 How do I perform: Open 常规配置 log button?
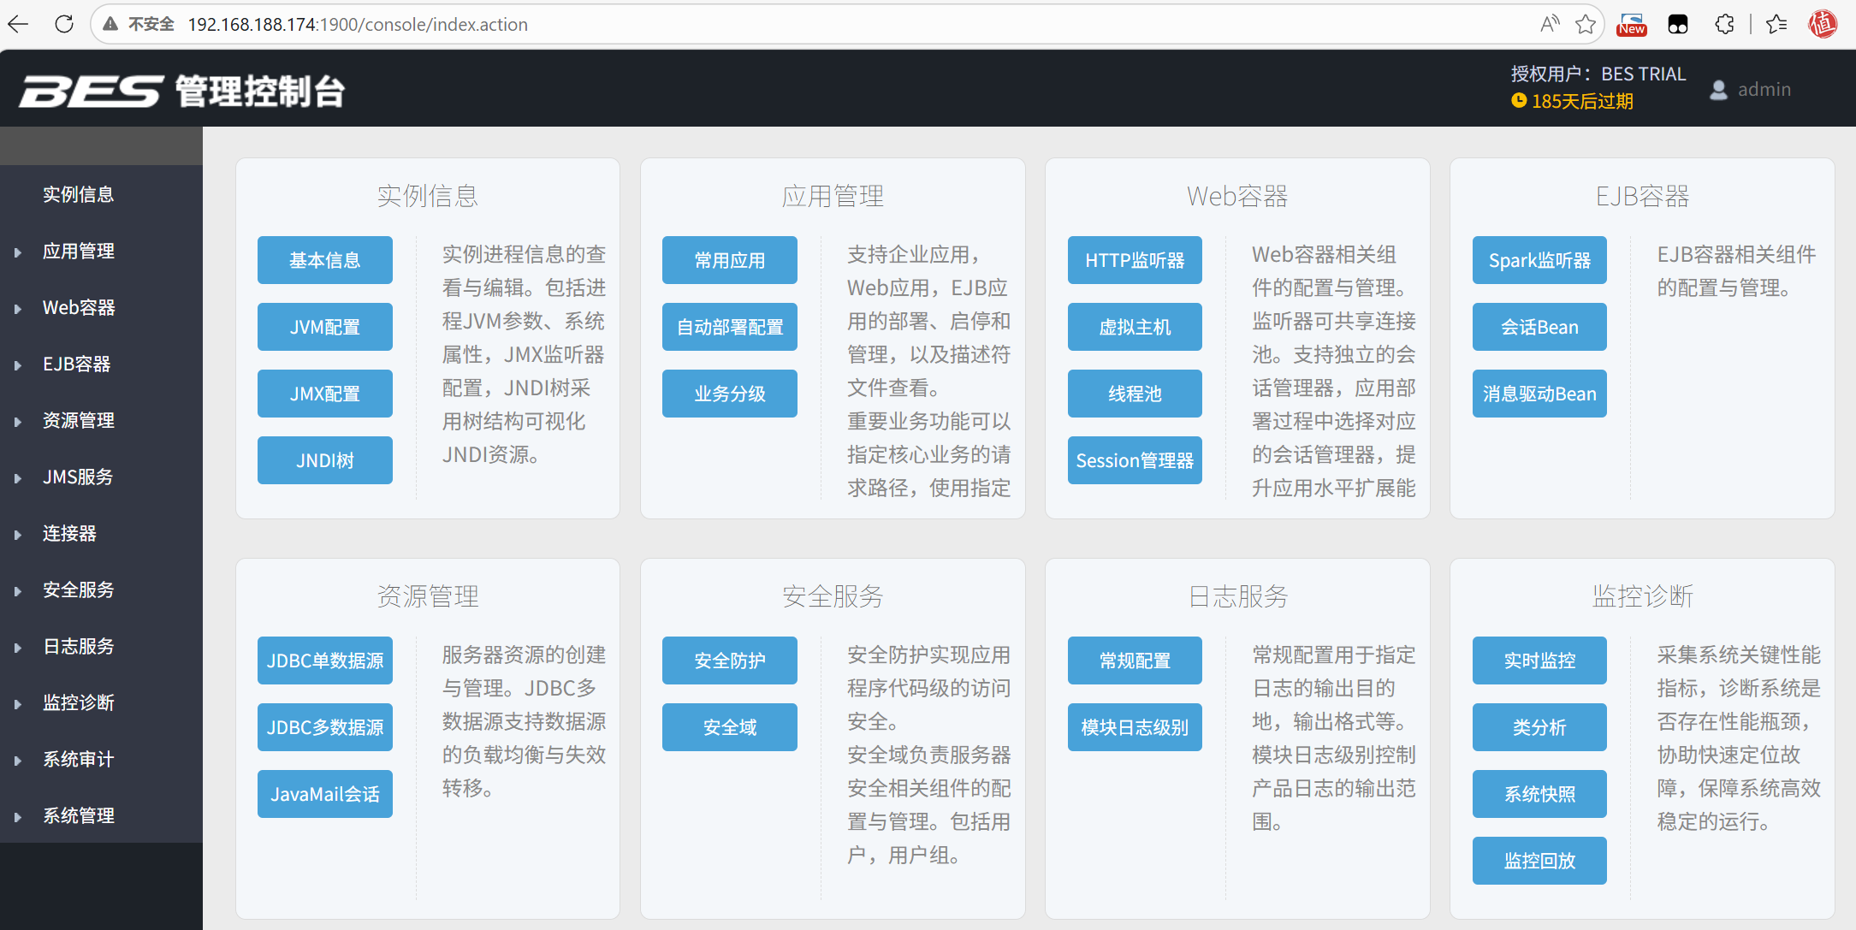click(1135, 660)
